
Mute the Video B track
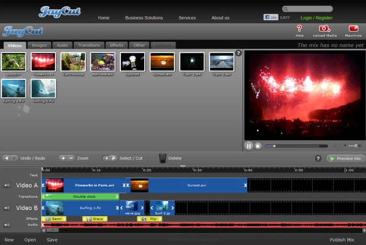tap(7, 208)
